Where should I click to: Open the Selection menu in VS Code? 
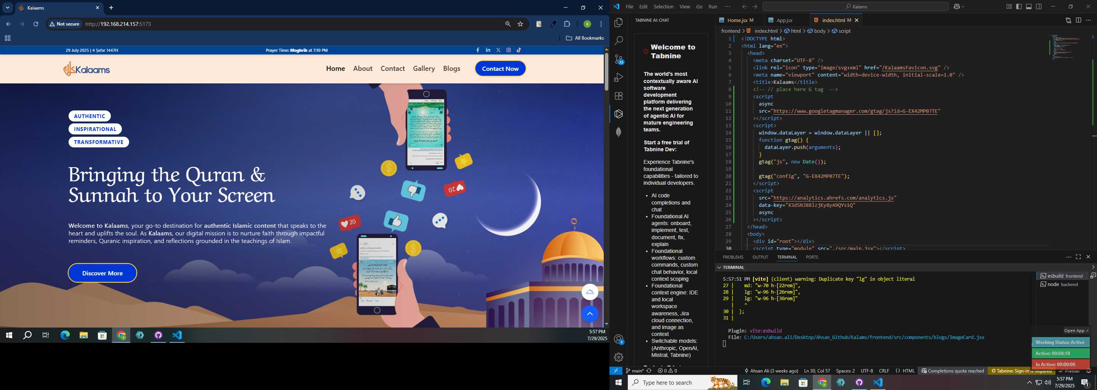point(664,7)
